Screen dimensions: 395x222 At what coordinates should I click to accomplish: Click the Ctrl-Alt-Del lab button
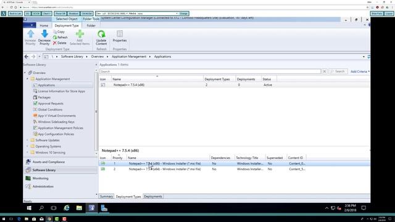pyautogui.click(x=87, y=14)
